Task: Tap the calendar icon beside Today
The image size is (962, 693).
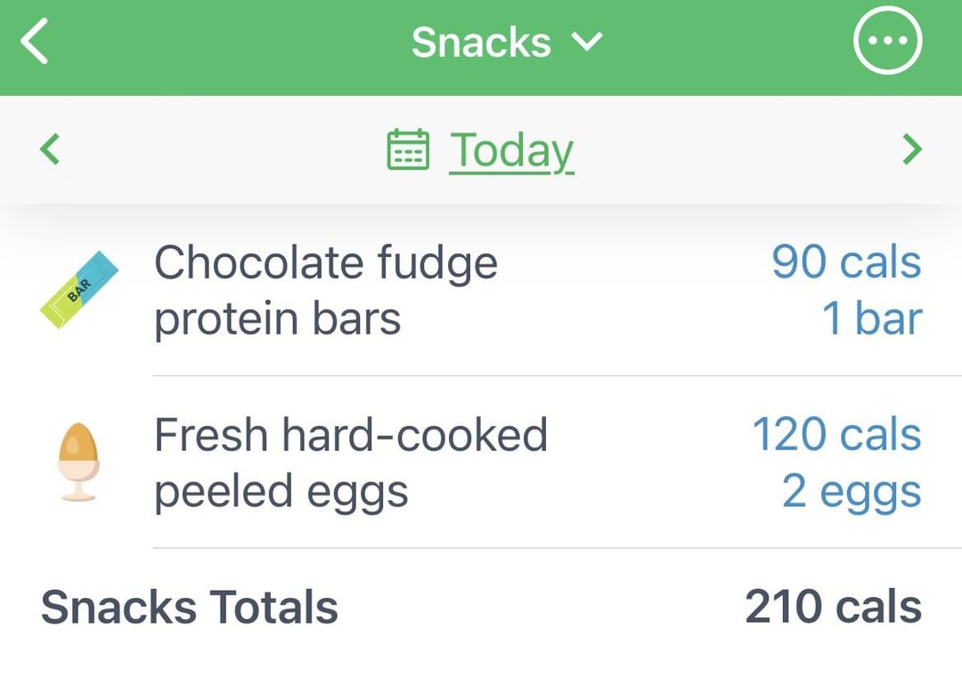Action: [408, 149]
